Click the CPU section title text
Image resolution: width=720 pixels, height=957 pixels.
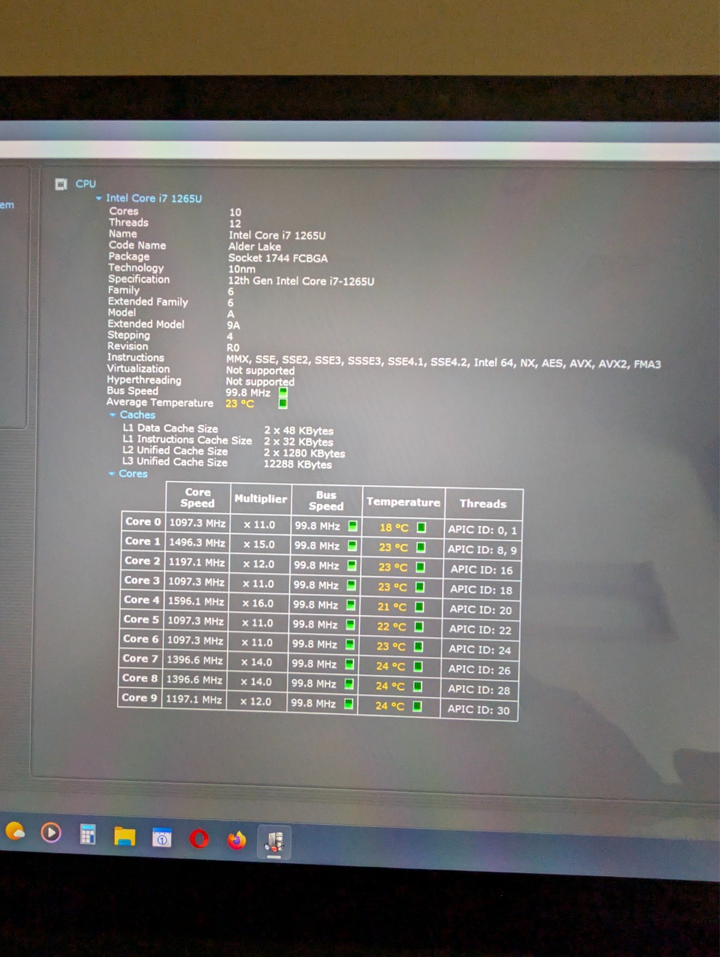86,184
